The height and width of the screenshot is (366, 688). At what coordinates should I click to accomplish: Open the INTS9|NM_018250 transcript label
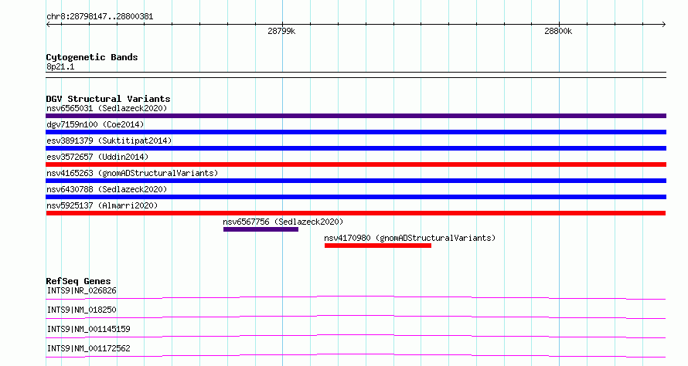coord(82,310)
